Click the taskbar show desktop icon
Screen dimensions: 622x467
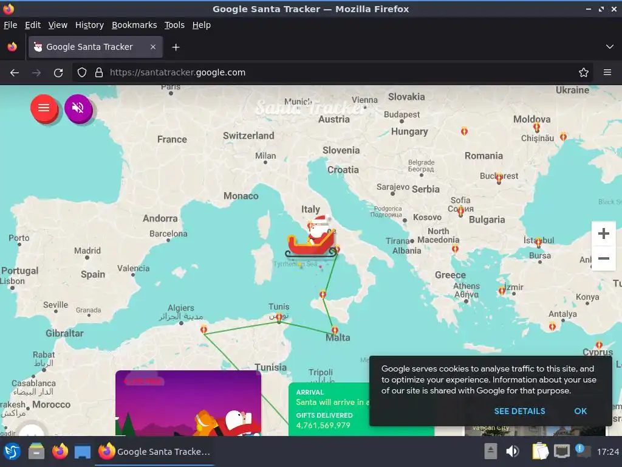click(82, 452)
